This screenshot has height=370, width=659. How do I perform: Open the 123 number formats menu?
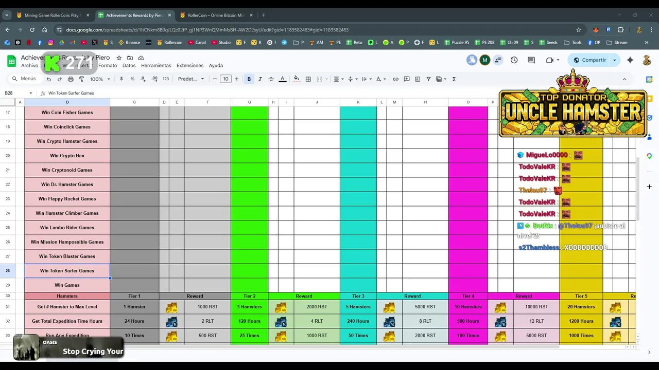pyautogui.click(x=165, y=79)
